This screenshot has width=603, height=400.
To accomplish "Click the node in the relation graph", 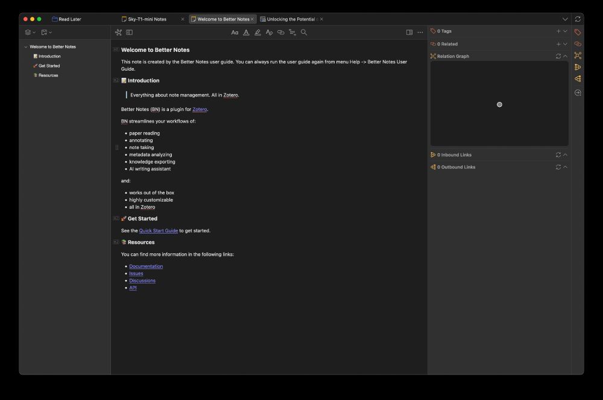I will tap(499, 104).
